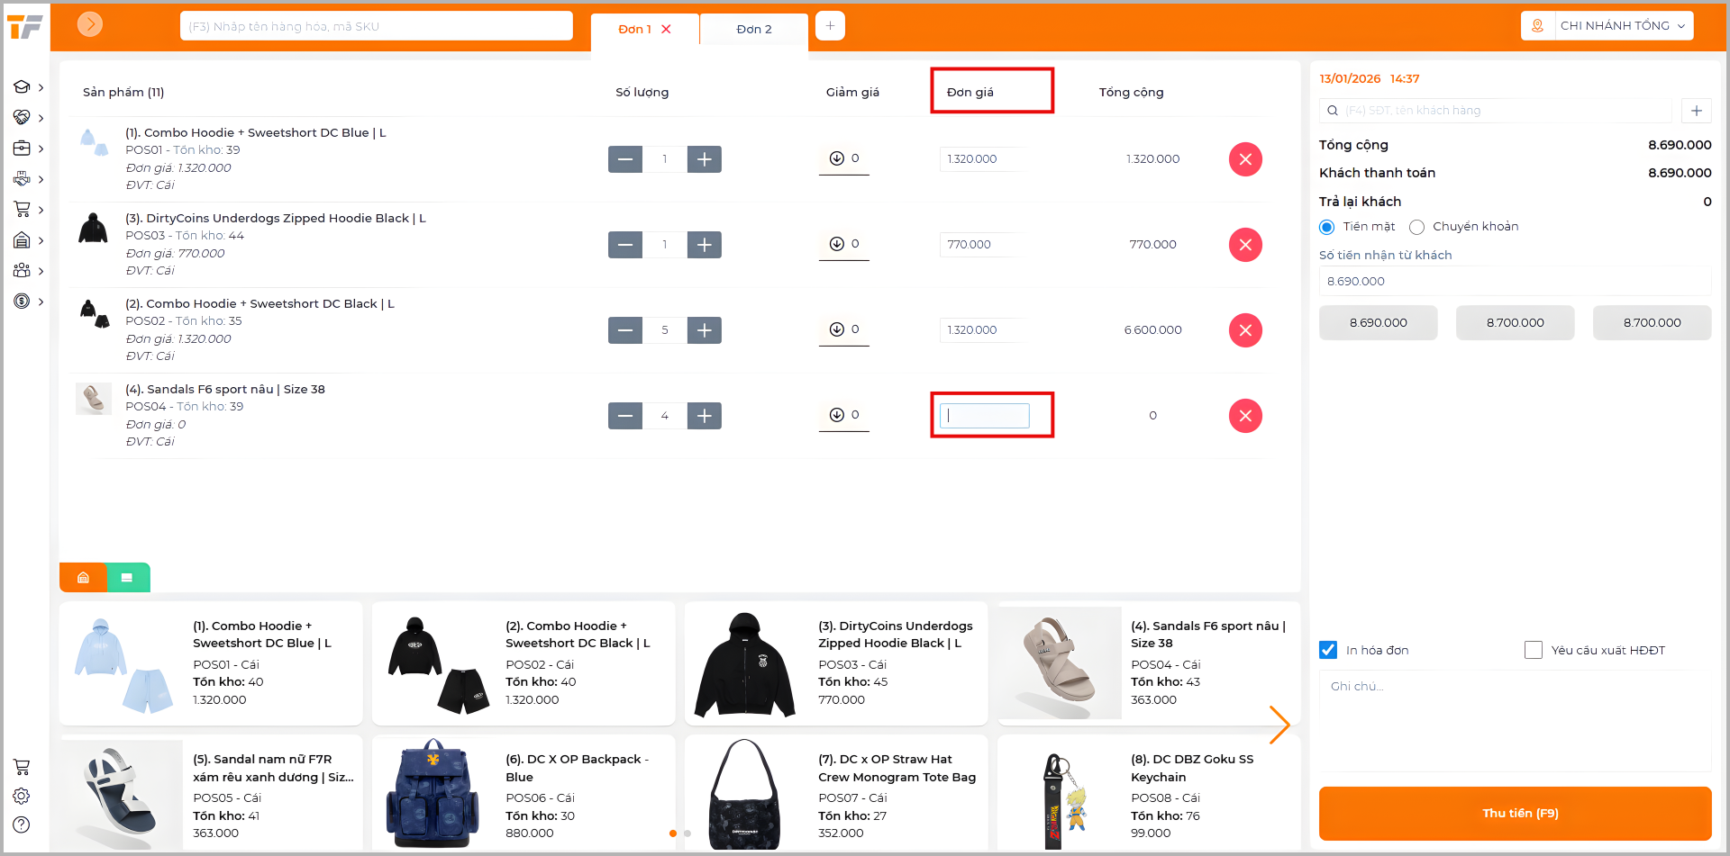This screenshot has height=856, width=1730.
Task: Delete the DirtyCoins Zipped Hoodie row
Action: pos(1244,245)
